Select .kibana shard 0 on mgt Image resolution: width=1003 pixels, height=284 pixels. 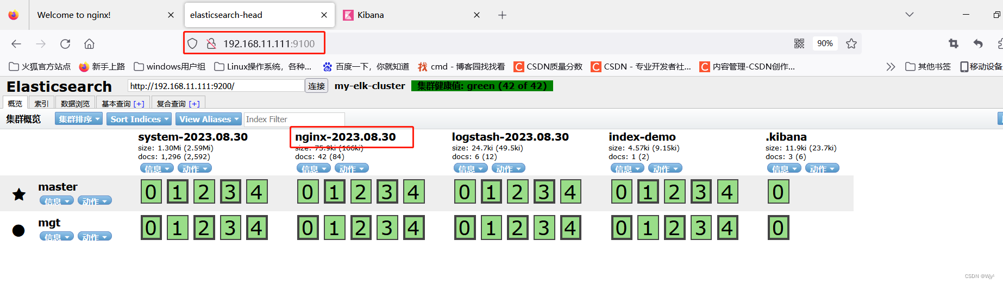coord(778,228)
